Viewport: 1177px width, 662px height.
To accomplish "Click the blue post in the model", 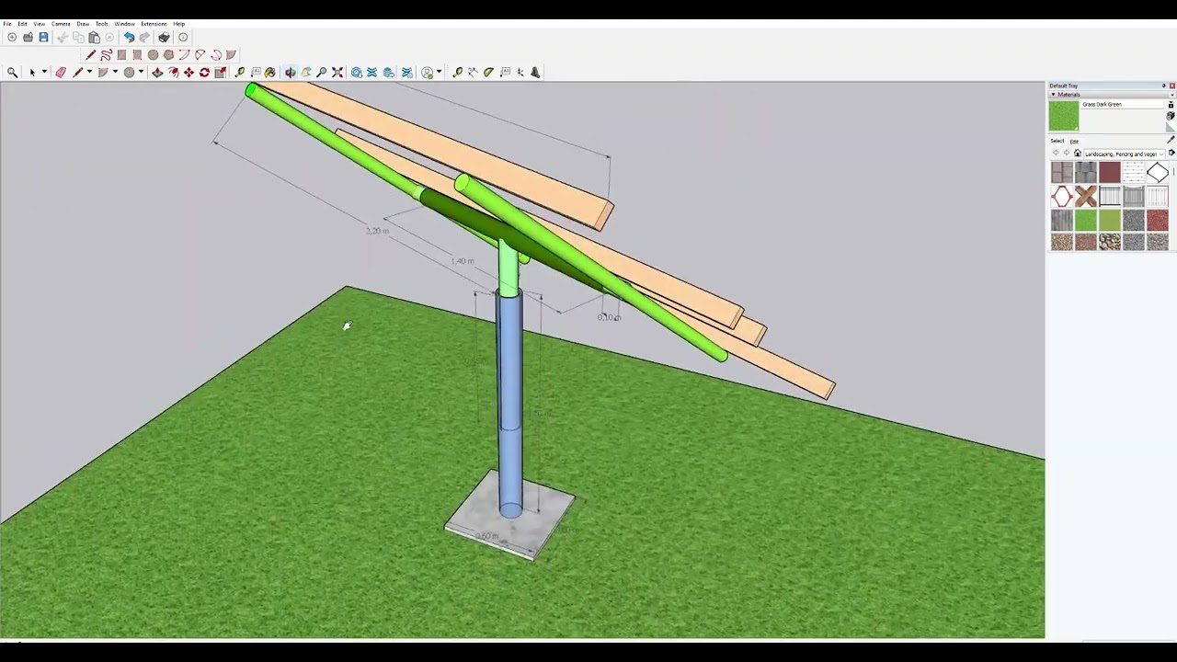I will [x=509, y=405].
